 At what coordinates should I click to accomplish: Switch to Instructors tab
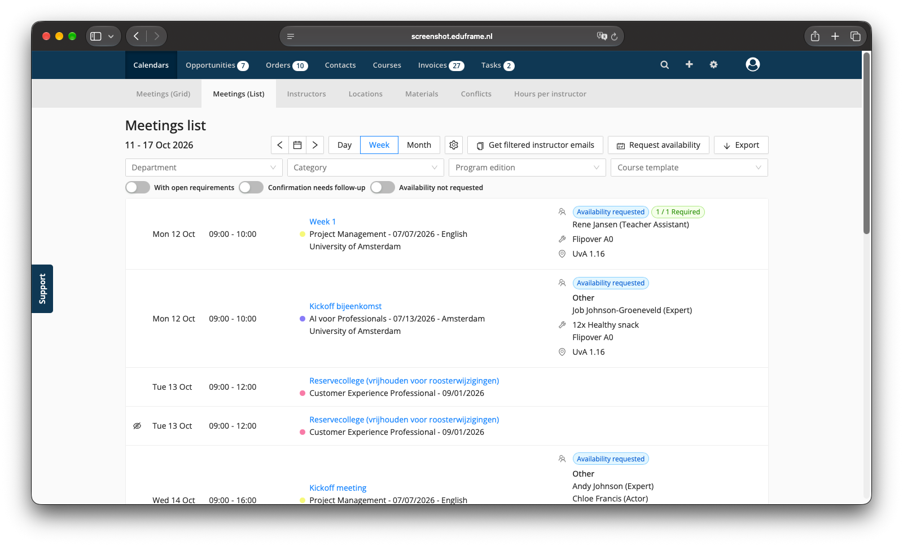pos(306,94)
